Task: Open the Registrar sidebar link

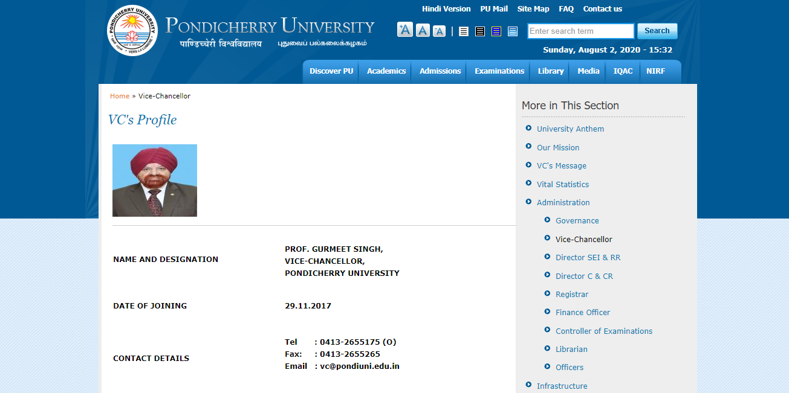Action: [x=572, y=294]
